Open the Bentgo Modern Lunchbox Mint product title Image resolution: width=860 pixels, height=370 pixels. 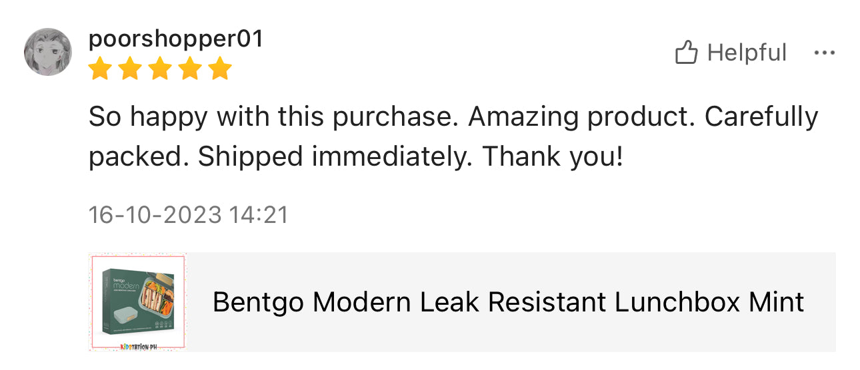(508, 302)
